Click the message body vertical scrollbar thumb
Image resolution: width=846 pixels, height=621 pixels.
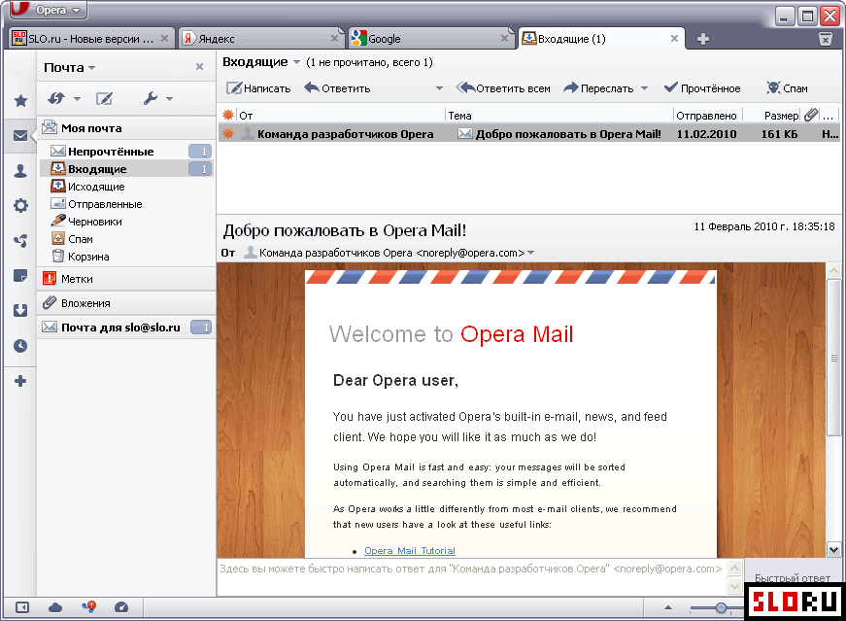coord(833,358)
